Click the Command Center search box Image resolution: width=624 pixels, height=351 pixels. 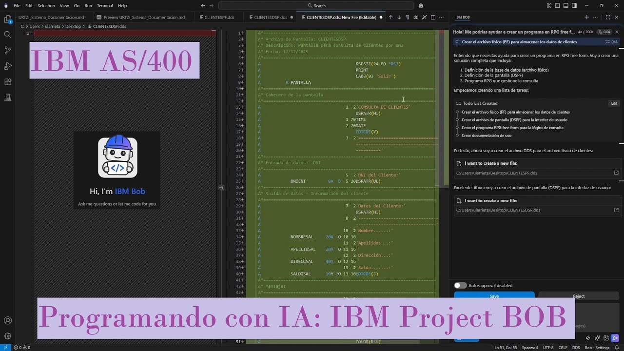[x=316, y=5]
